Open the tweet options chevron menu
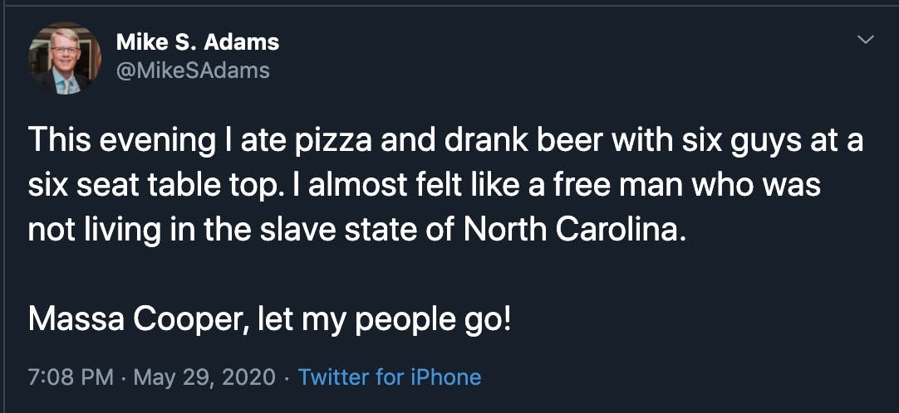This screenshot has width=899, height=413. tap(866, 40)
